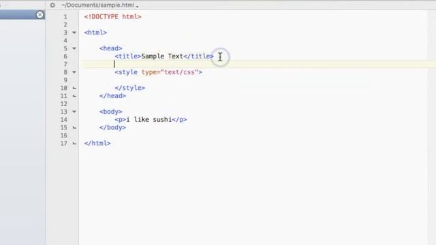This screenshot has height=245, width=436.
Task: Click the <!DOCTYPE html> declaration
Action: [x=112, y=16]
